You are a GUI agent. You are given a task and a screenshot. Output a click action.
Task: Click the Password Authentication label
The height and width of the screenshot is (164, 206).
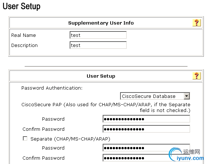[52, 88]
